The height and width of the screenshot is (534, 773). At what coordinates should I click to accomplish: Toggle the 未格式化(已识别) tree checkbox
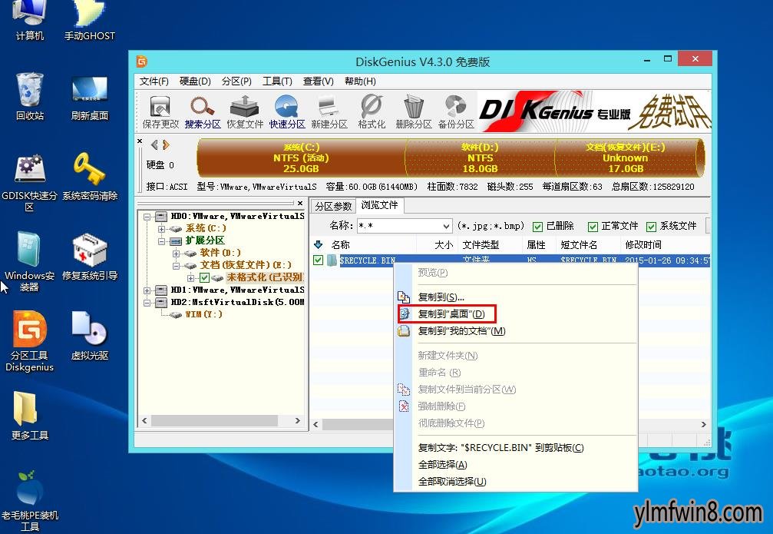click(204, 278)
